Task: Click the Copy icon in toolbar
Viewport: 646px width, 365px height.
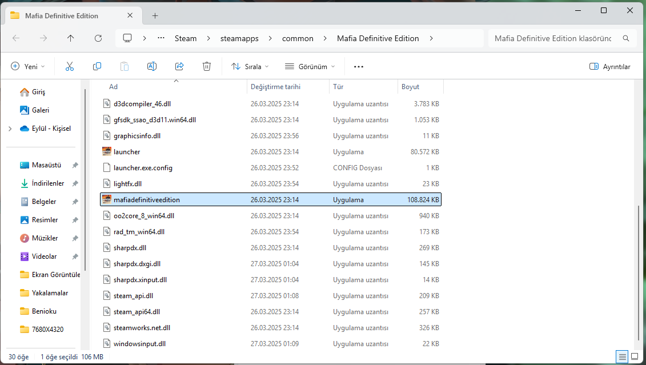Action: pos(97,66)
